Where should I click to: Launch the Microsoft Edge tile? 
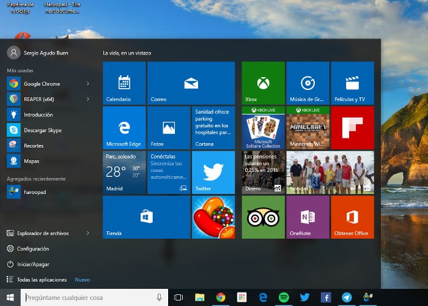click(x=124, y=127)
